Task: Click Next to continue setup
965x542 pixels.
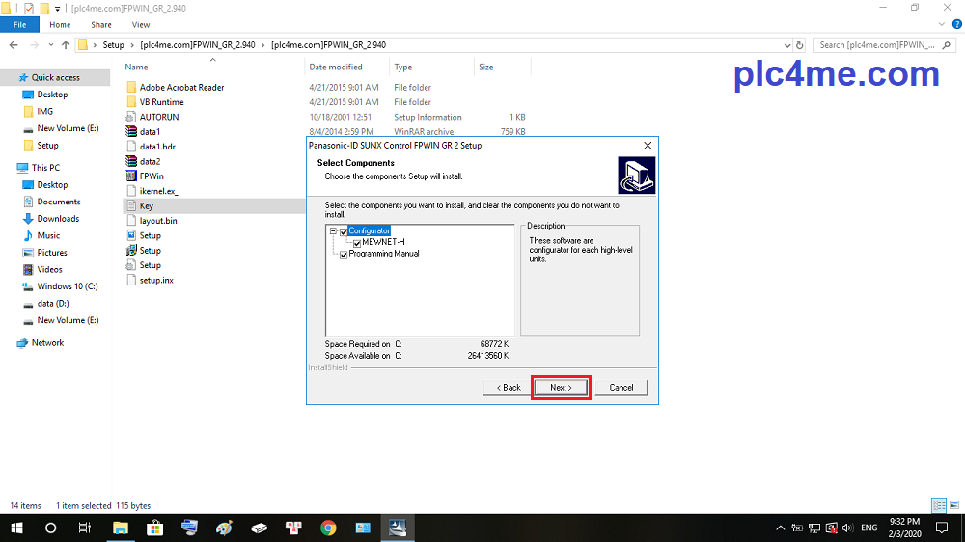Action: click(x=561, y=388)
